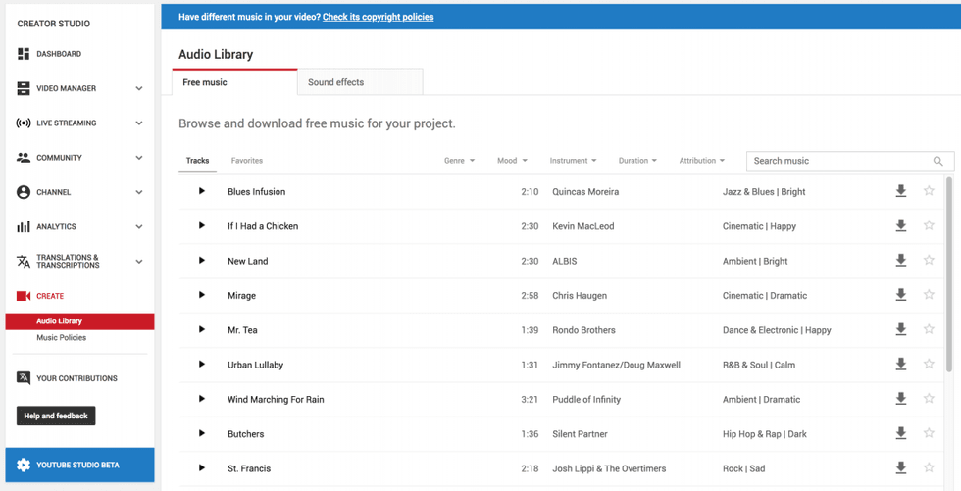
Task: Click the Analytics bar chart icon
Action: tap(24, 227)
